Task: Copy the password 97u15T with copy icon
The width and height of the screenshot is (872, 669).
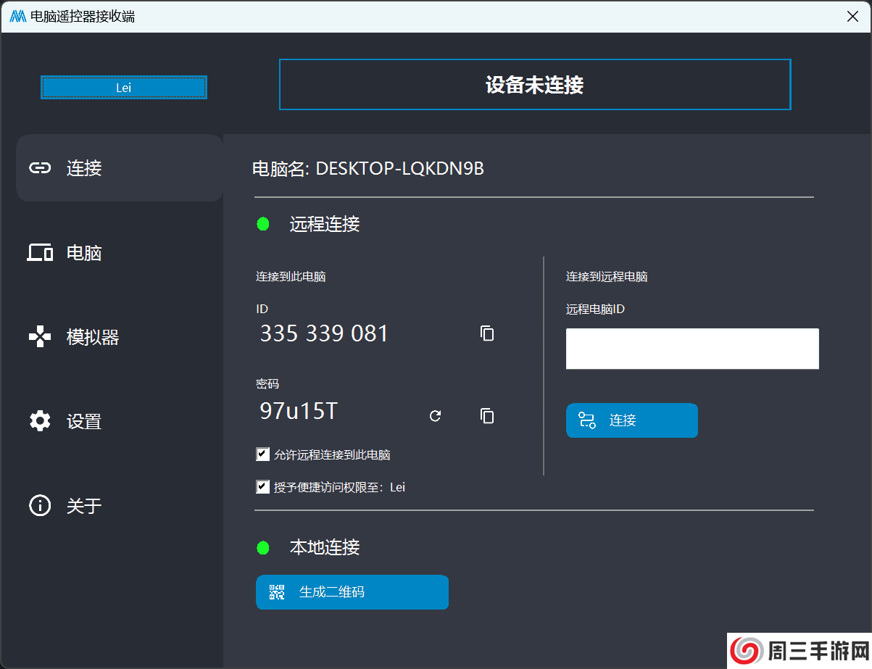Action: pos(487,416)
